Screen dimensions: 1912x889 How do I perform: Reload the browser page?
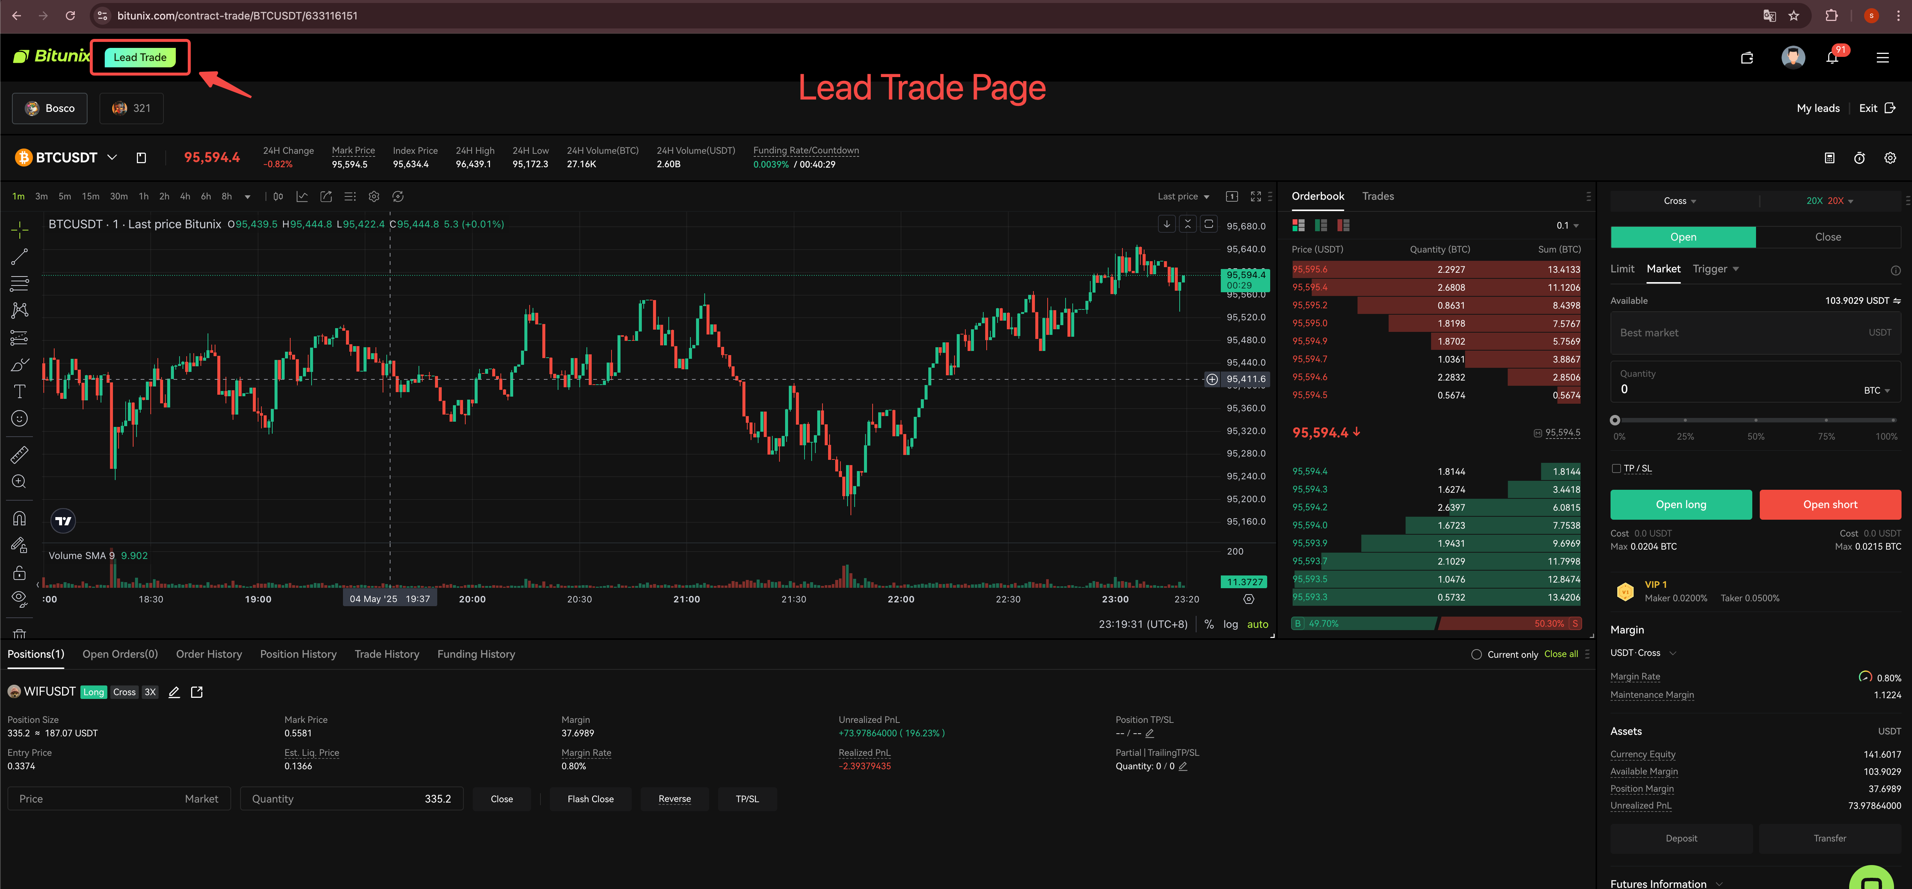(x=70, y=16)
